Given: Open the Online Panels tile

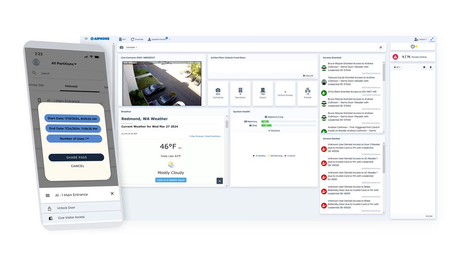Looking at the screenshot, I should click(285, 93).
